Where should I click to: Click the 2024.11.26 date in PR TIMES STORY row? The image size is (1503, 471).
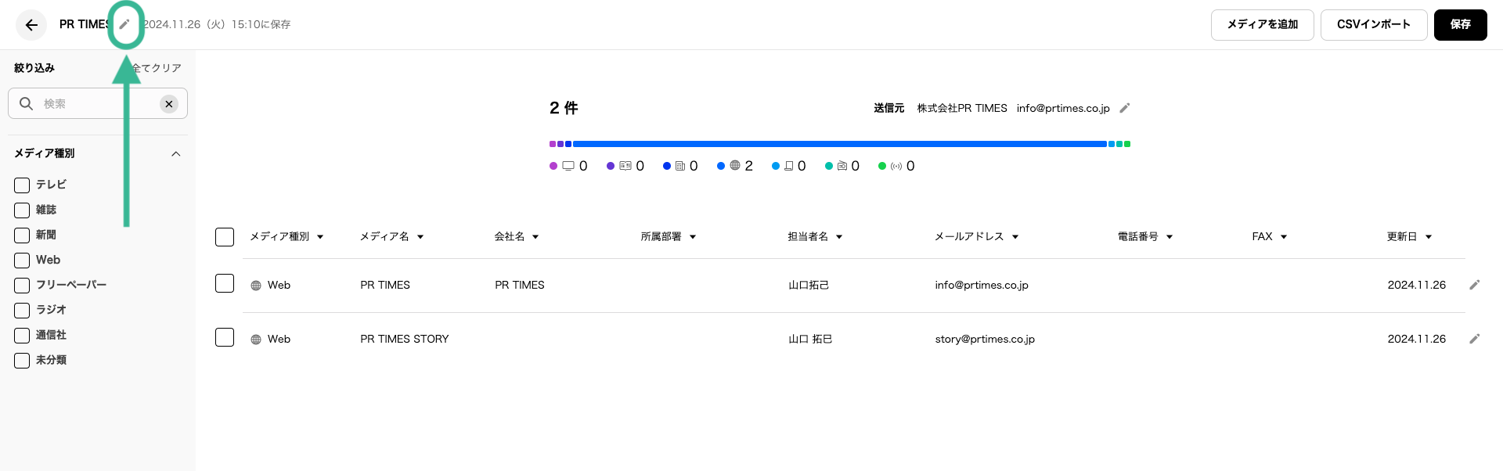(1417, 339)
